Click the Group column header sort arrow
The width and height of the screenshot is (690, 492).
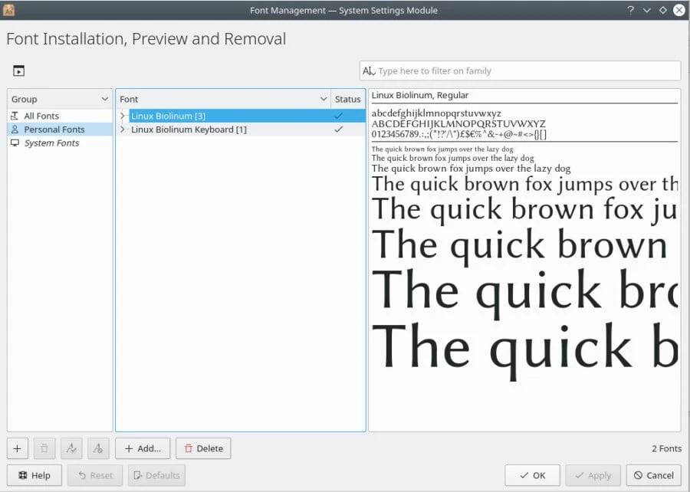tap(104, 99)
